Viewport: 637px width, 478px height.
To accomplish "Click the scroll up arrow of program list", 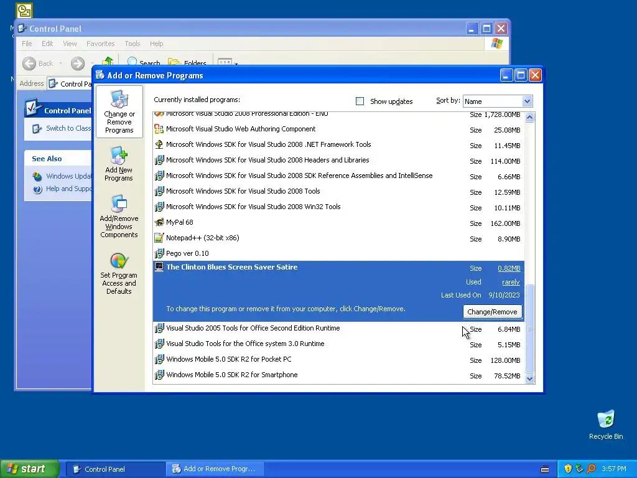I will [529, 118].
